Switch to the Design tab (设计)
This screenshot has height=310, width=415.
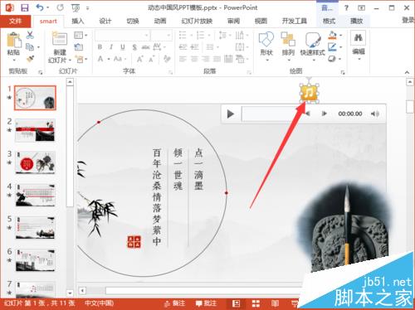click(105, 22)
